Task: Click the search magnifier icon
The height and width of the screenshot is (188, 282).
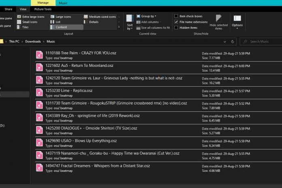Action: 245,42
